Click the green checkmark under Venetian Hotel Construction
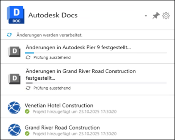Screen dimensions: 175x140 27,112
